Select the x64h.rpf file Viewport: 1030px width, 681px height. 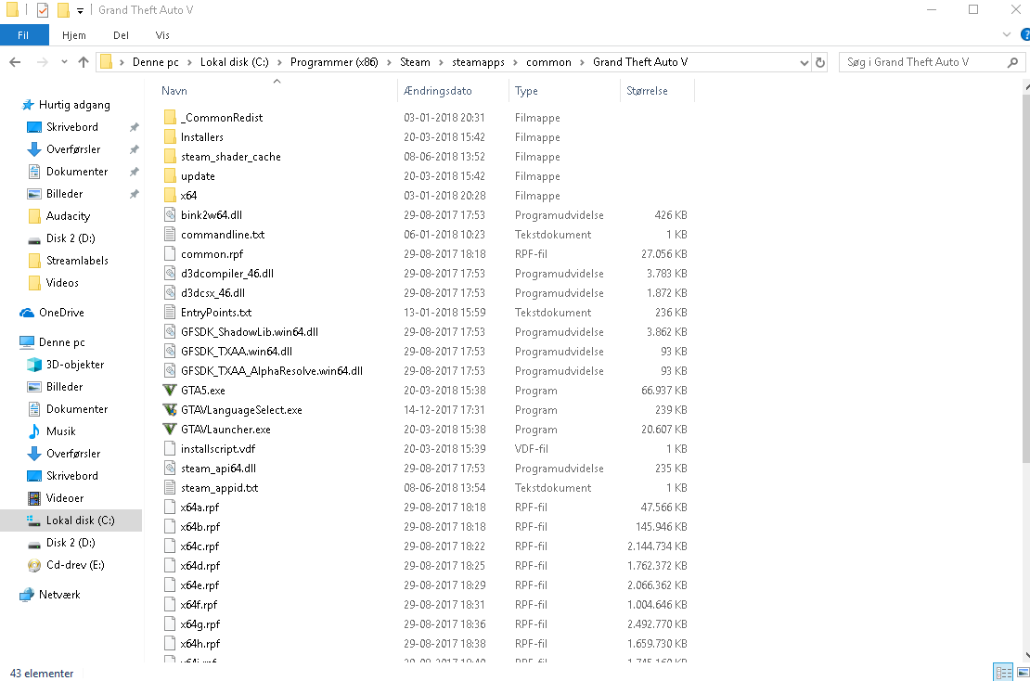200,644
